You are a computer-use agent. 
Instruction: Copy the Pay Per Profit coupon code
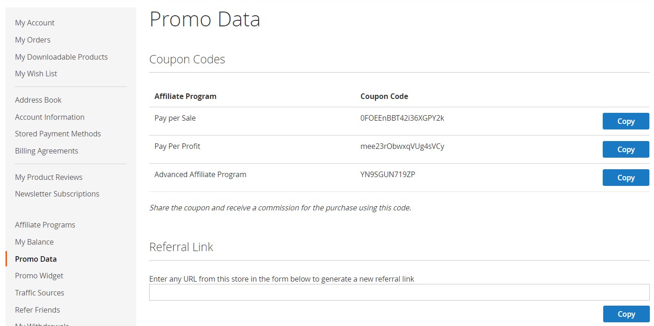[626, 149]
